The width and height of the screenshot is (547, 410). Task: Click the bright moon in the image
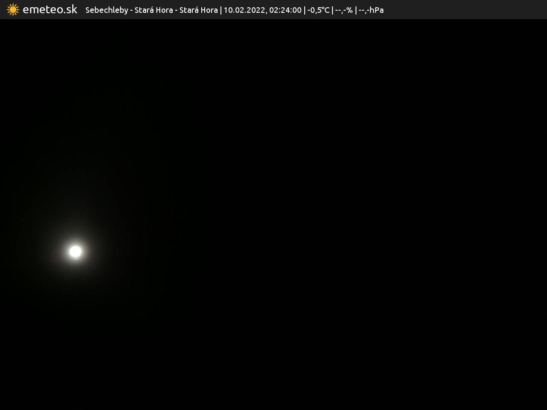point(75,252)
